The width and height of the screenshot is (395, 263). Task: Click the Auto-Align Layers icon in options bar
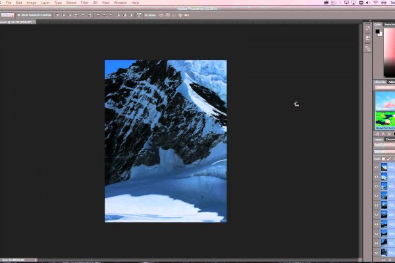137,14
